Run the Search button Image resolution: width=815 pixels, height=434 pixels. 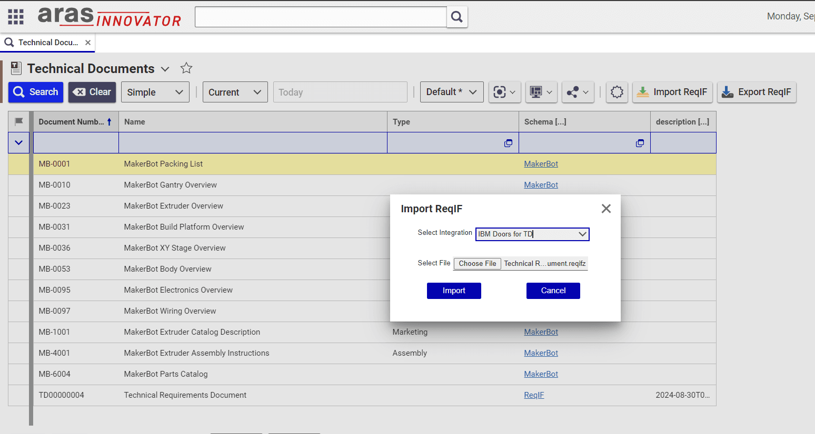coord(36,92)
